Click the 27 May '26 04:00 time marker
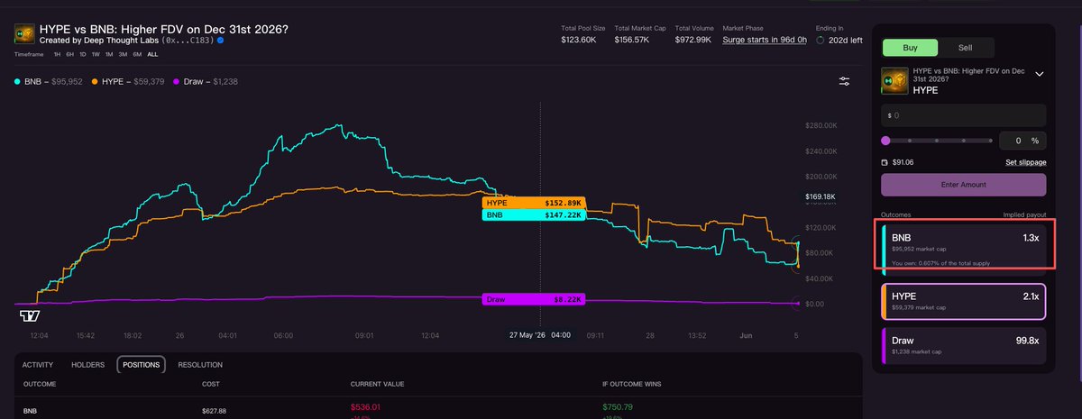Viewport: 1082px width, 419px height. [540, 334]
